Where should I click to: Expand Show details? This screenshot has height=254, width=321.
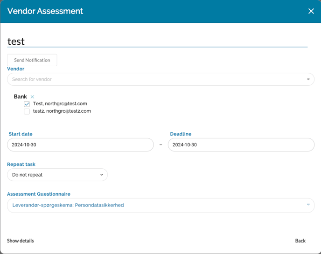(x=21, y=241)
